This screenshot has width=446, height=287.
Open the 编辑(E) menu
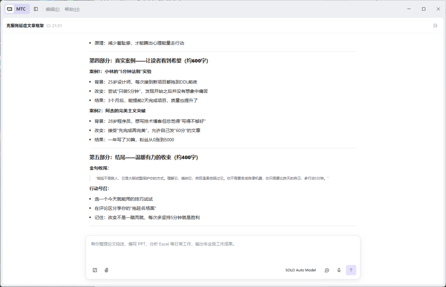(x=52, y=9)
